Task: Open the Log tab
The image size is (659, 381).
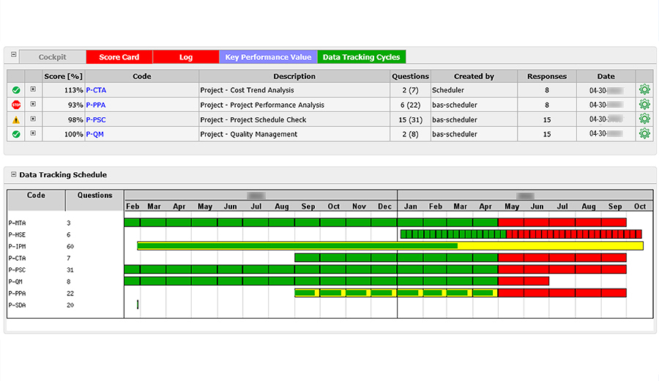Action: (x=186, y=57)
